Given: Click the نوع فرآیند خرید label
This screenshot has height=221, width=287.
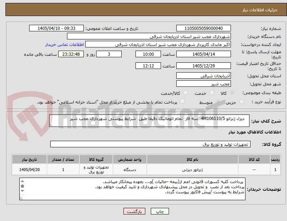Looking at the screenshot, I should click(x=266, y=102).
